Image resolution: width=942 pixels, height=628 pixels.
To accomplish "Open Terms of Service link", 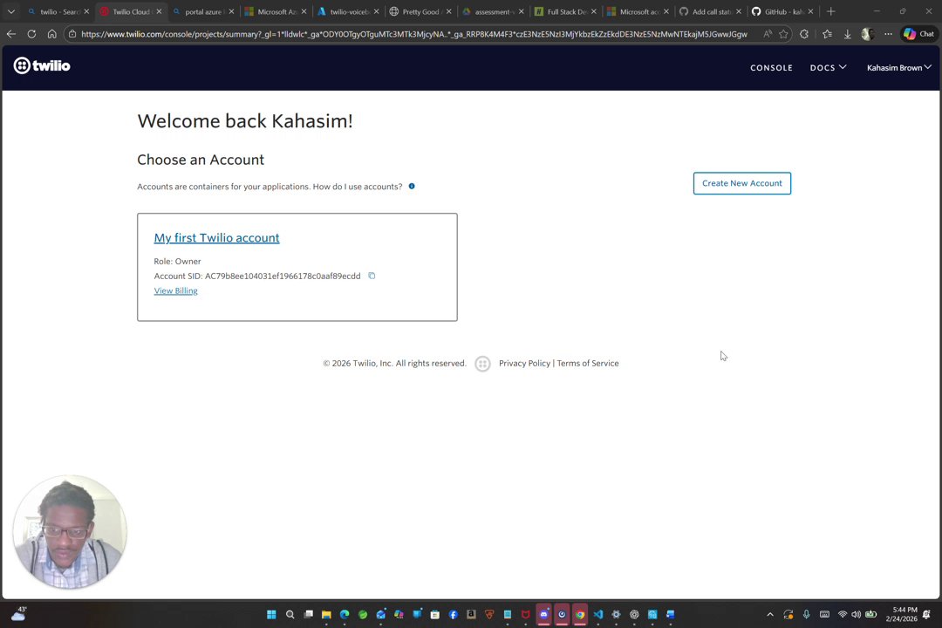I will pyautogui.click(x=588, y=363).
